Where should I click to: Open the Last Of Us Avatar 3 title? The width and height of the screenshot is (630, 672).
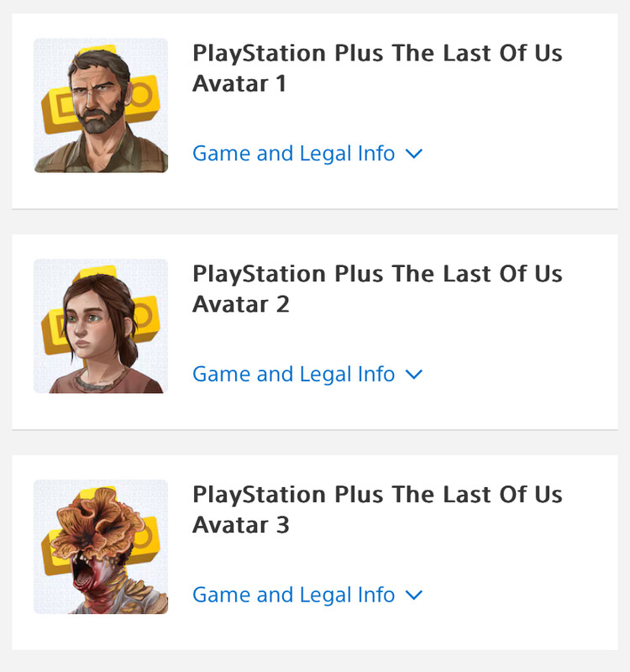pos(377,509)
